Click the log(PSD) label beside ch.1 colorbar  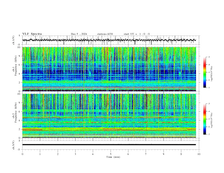point(212,74)
